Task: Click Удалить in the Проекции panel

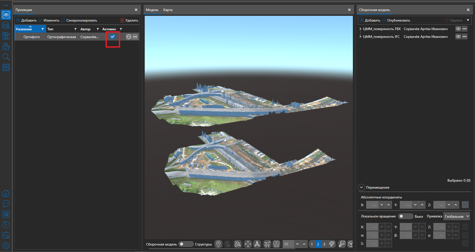Action: 129,20
